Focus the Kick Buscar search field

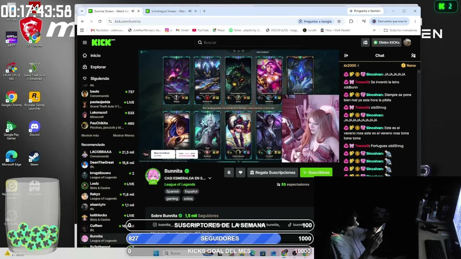pos(249,42)
